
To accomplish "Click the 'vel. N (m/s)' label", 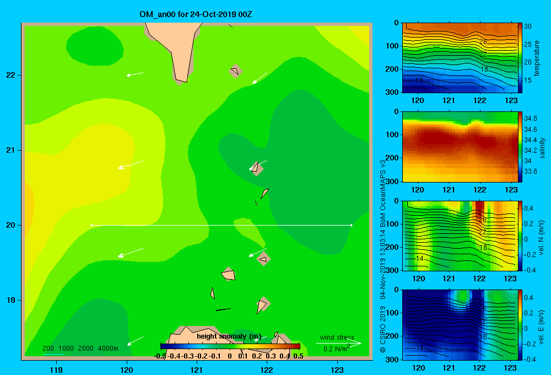I will [541, 238].
